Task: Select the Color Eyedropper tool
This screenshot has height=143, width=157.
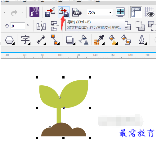Action: point(99,40)
